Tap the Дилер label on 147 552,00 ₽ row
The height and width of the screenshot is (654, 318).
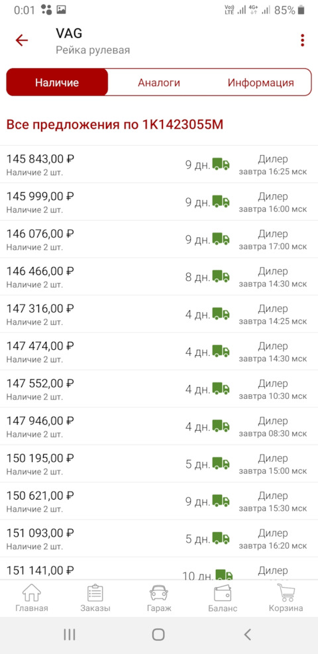pos(272,383)
